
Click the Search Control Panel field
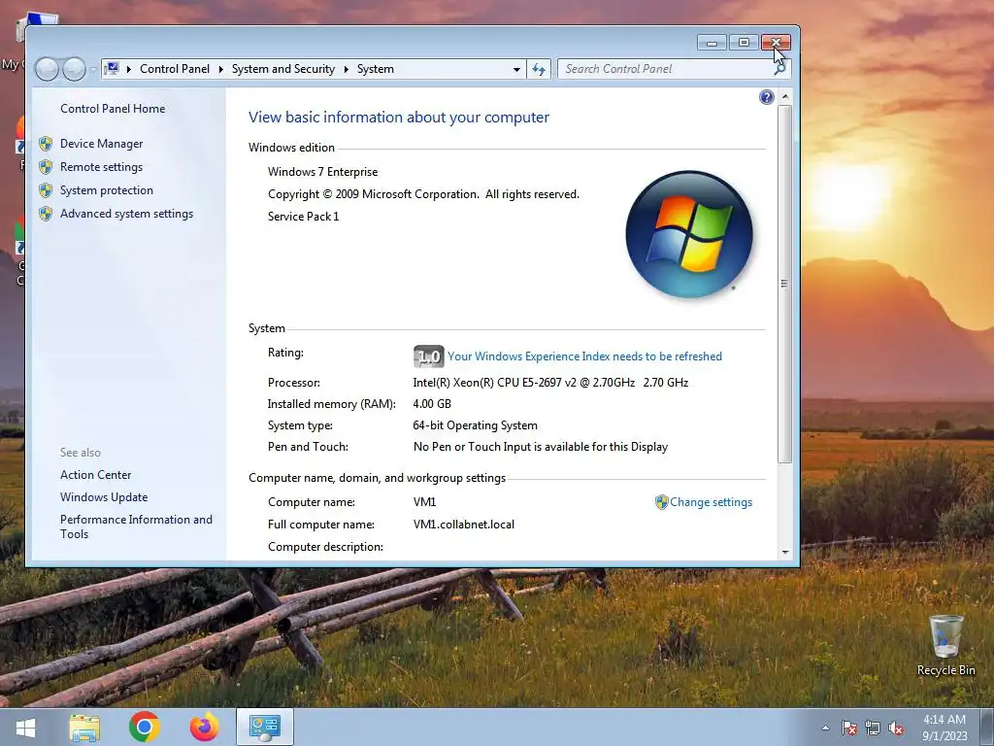[x=666, y=69]
